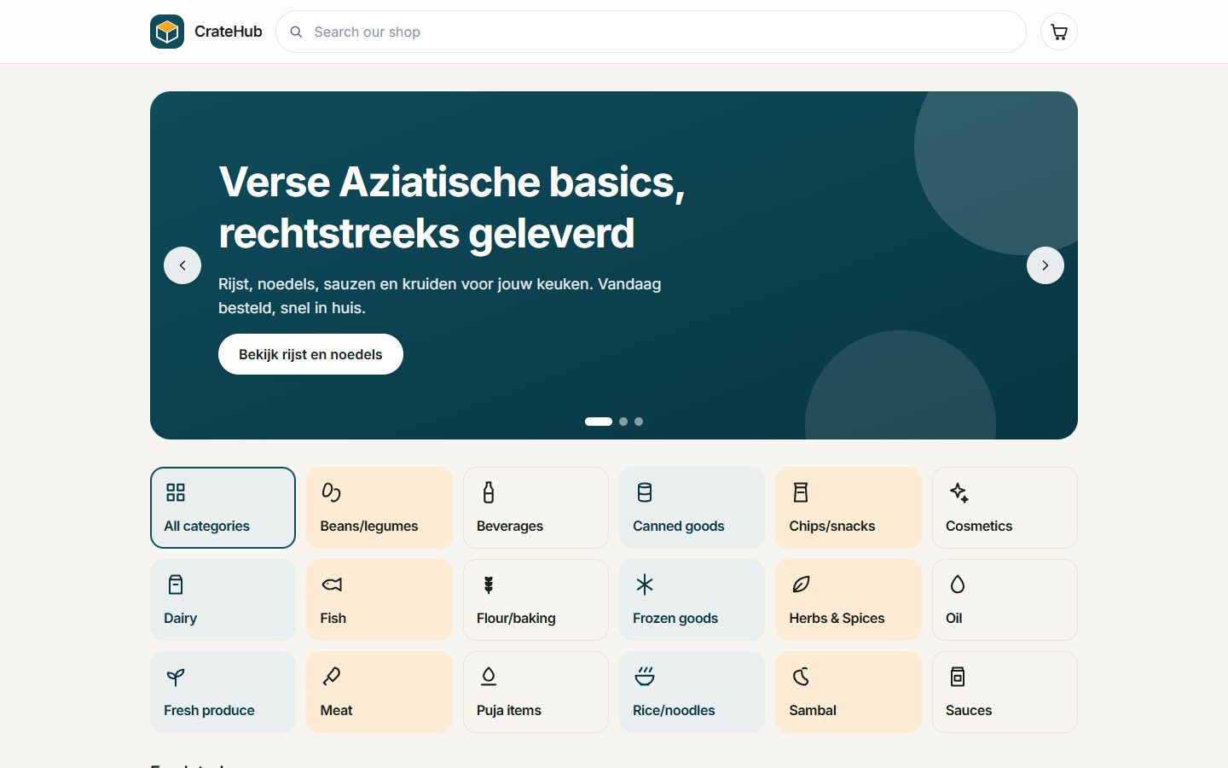1228x768 pixels.
Task: Click the Frozen goods snowflake icon
Action: point(645,585)
